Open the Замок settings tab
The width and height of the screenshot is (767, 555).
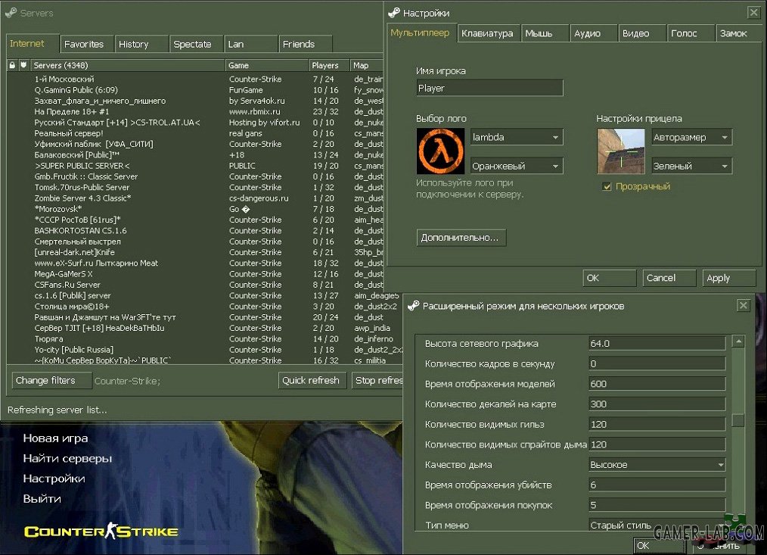[738, 33]
